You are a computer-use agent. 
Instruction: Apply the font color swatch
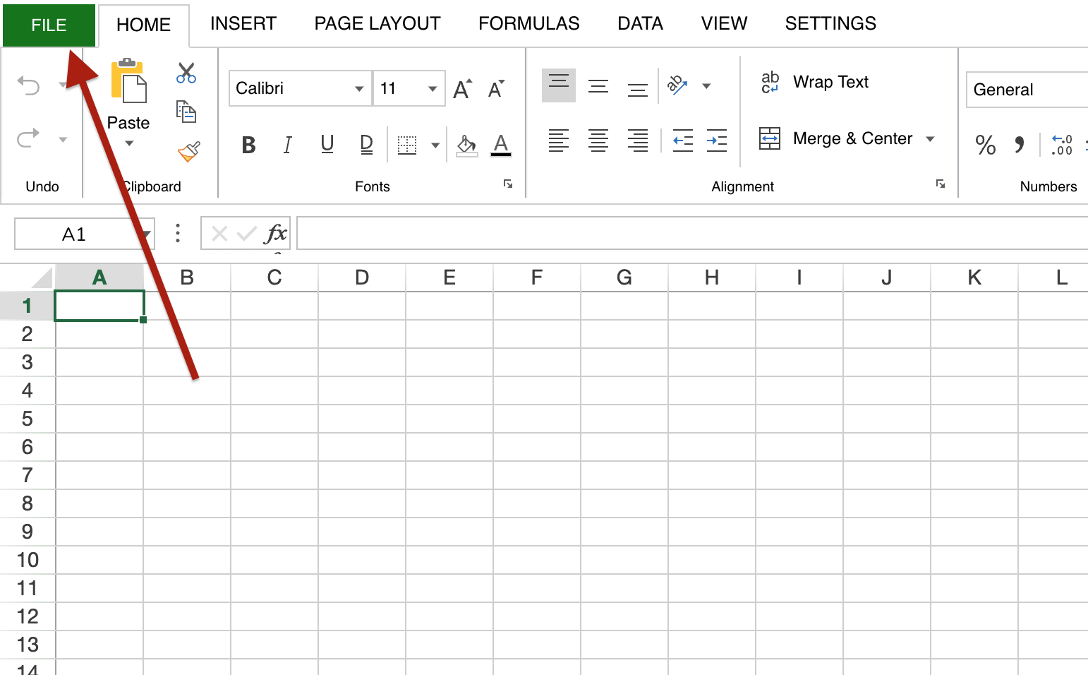(x=501, y=145)
